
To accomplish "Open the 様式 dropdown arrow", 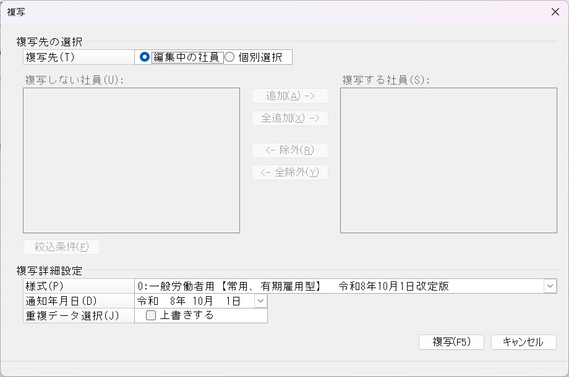I will pos(550,286).
